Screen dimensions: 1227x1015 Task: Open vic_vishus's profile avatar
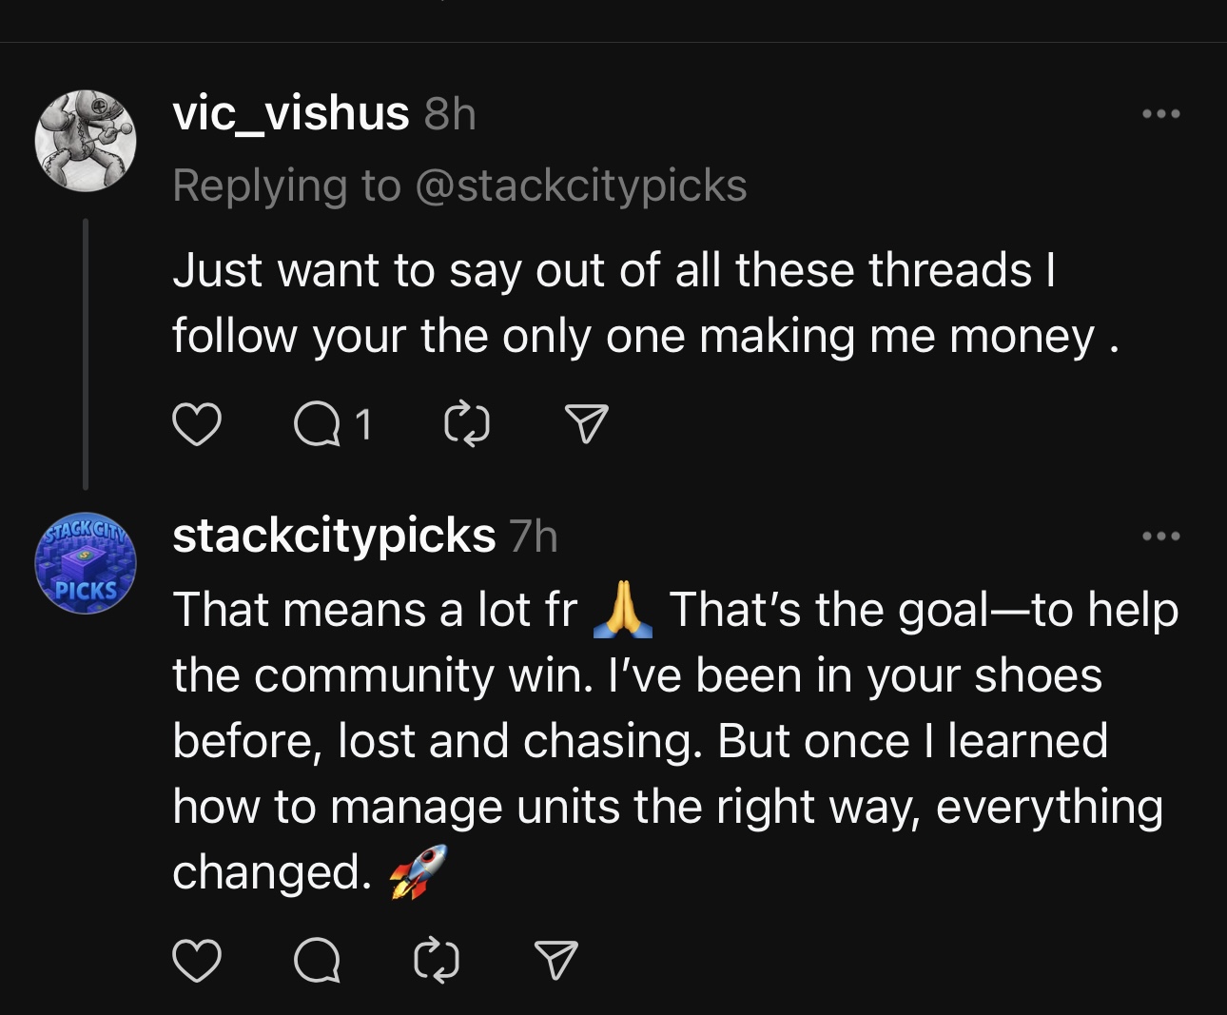pos(84,141)
